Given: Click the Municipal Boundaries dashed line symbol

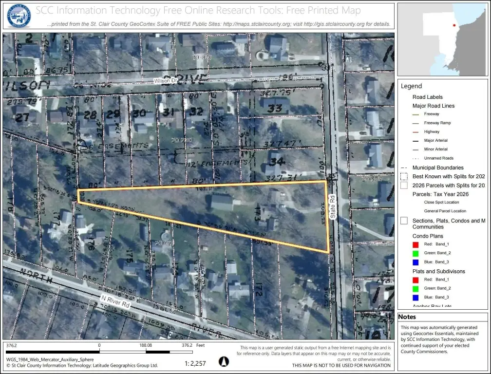Looking at the screenshot, I should [404, 168].
